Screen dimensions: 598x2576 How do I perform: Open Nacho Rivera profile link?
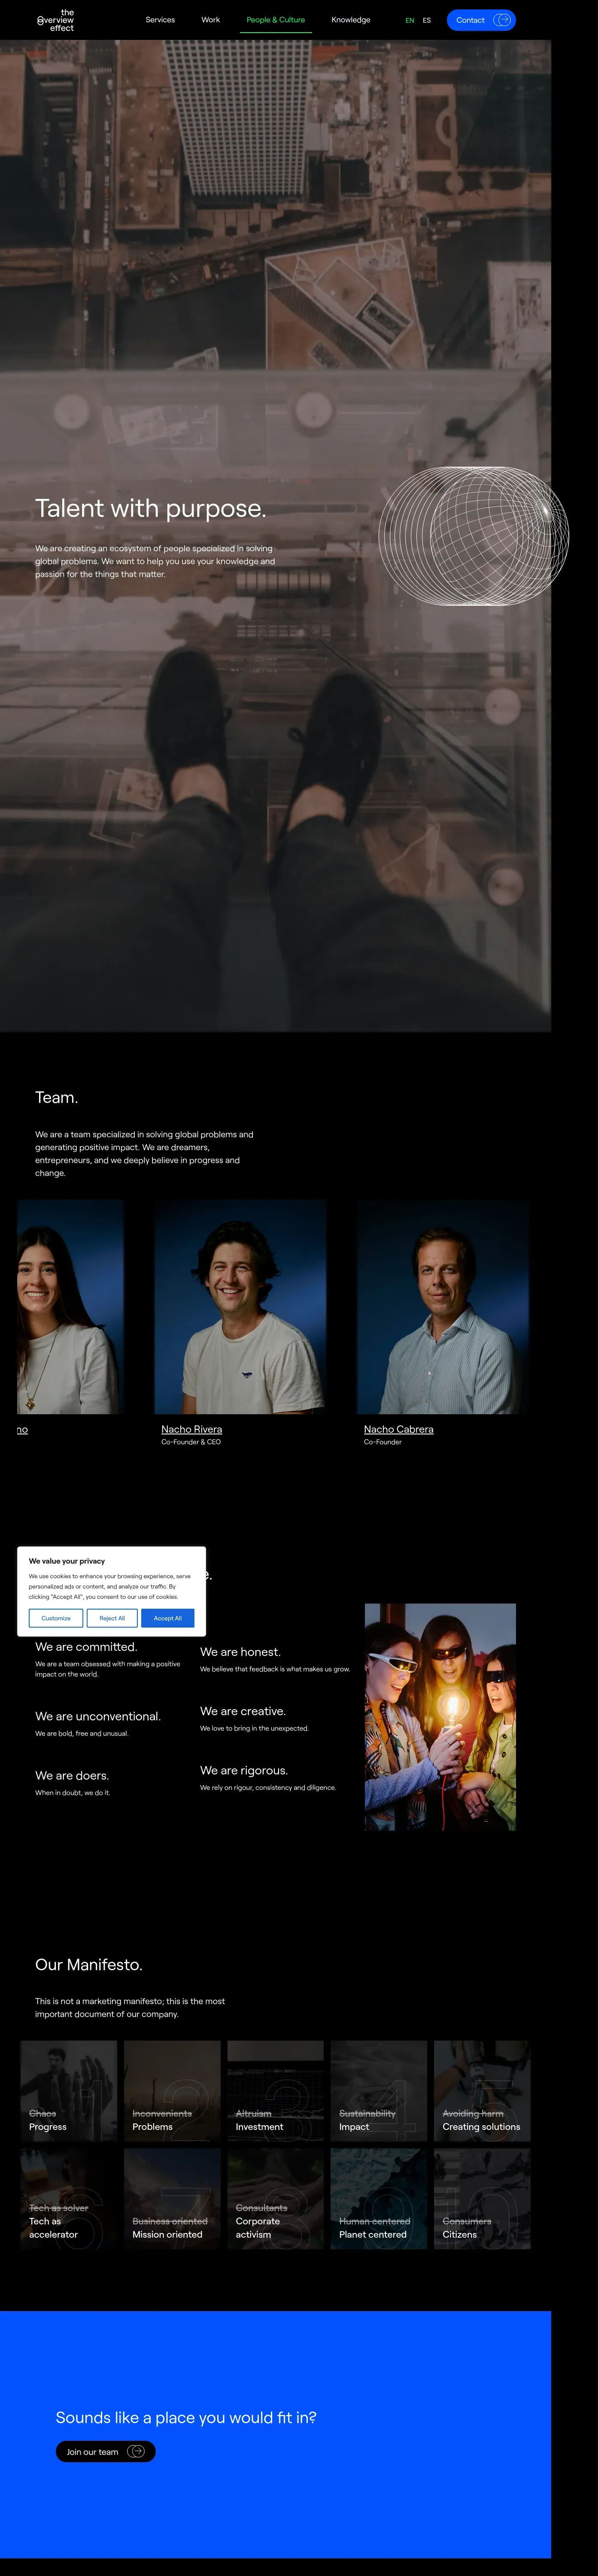192,1429
